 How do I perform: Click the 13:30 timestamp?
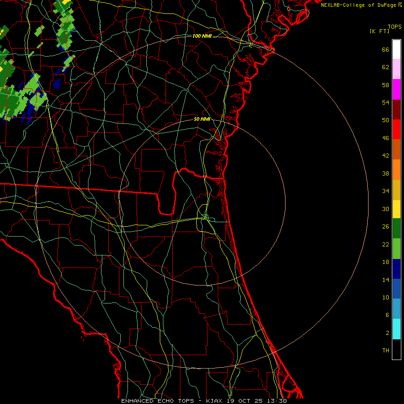(x=278, y=401)
